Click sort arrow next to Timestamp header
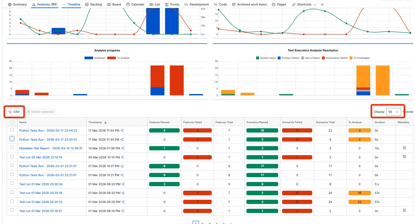 tap(105, 123)
